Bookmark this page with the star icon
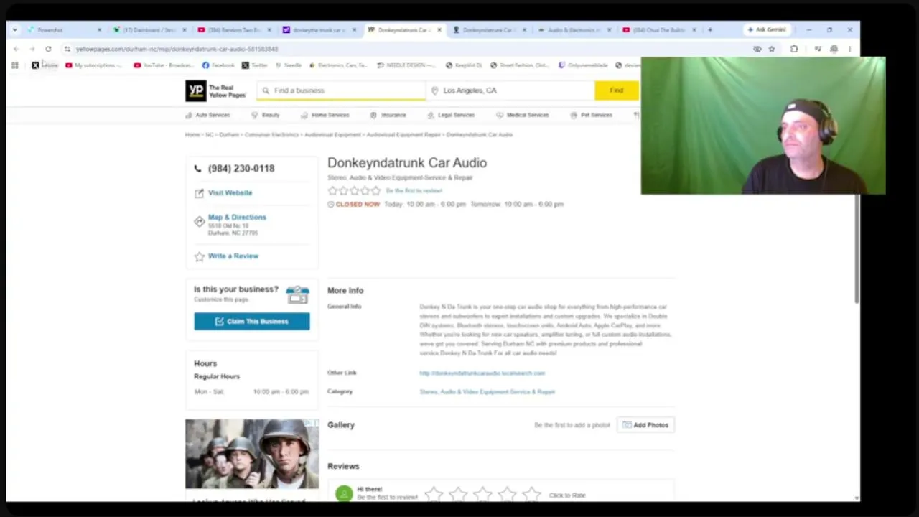Viewport: 919px width, 517px height. click(772, 49)
